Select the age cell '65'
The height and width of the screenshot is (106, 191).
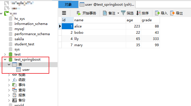(x=134, y=39)
